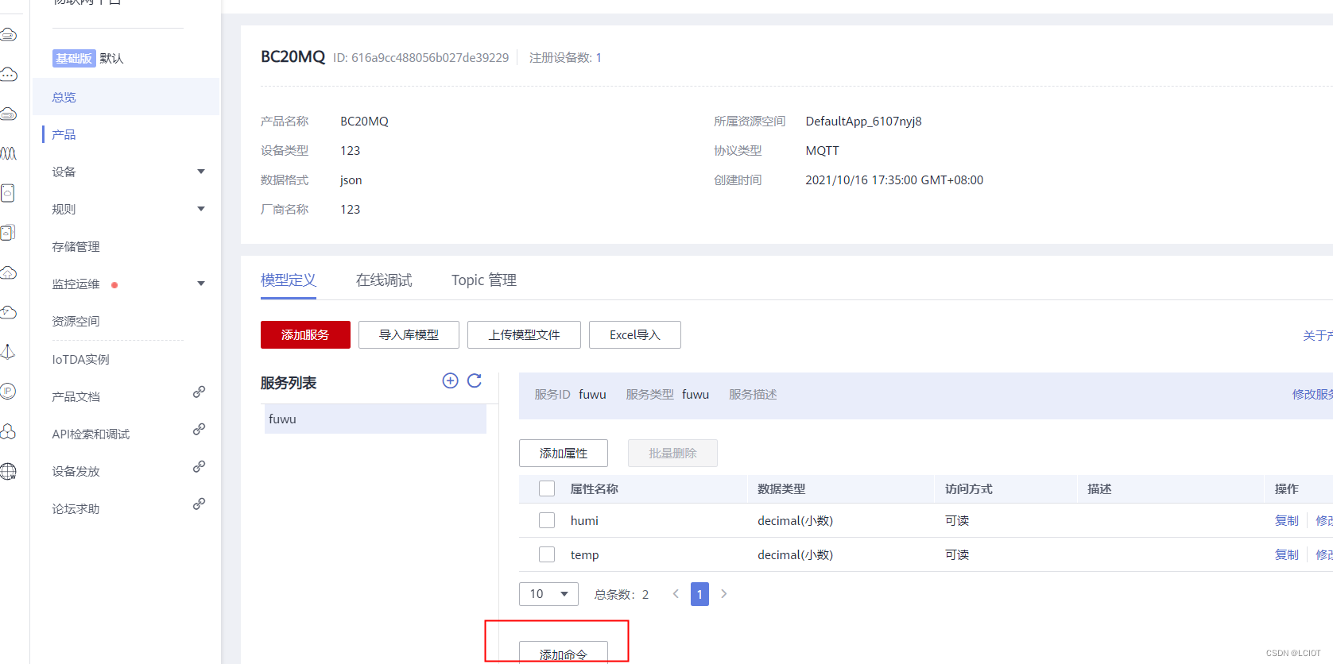Expand the 设备 sidebar submenu arrow
Viewport: 1333px width, 664px height.
[201, 172]
